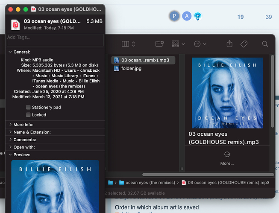The height and width of the screenshot is (213, 279).
Task: Open Group By dropdown chevron next to grid icon
Action: (x=183, y=44)
